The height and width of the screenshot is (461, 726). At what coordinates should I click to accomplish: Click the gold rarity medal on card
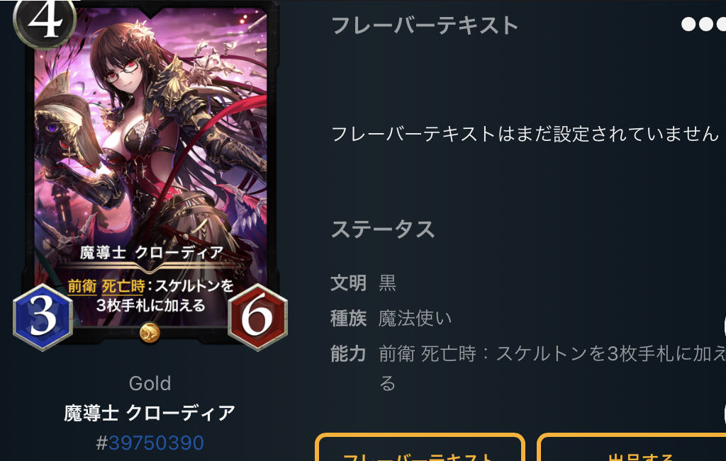pyautogui.click(x=150, y=332)
